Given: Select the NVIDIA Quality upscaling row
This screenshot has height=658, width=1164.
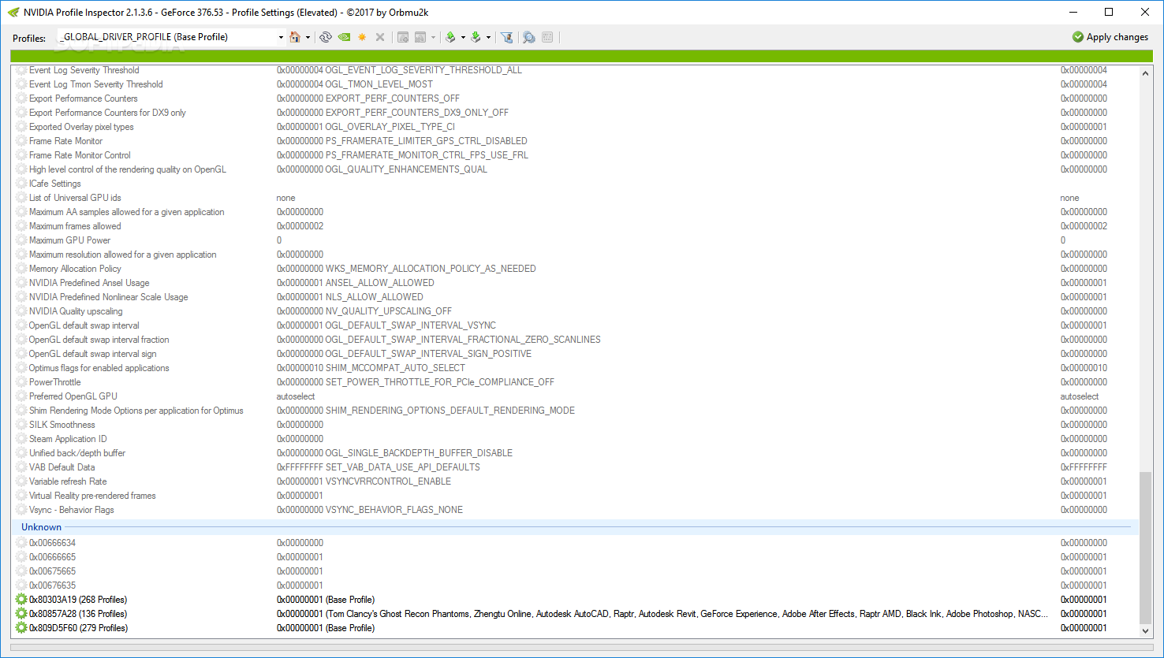Looking at the screenshot, I should click(x=575, y=311).
